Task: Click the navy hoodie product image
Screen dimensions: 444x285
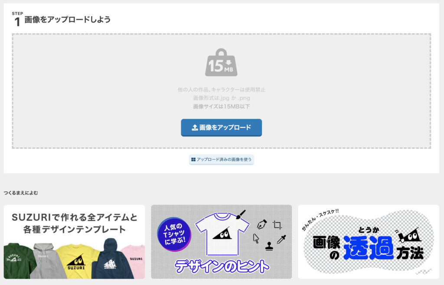Action: point(112,259)
